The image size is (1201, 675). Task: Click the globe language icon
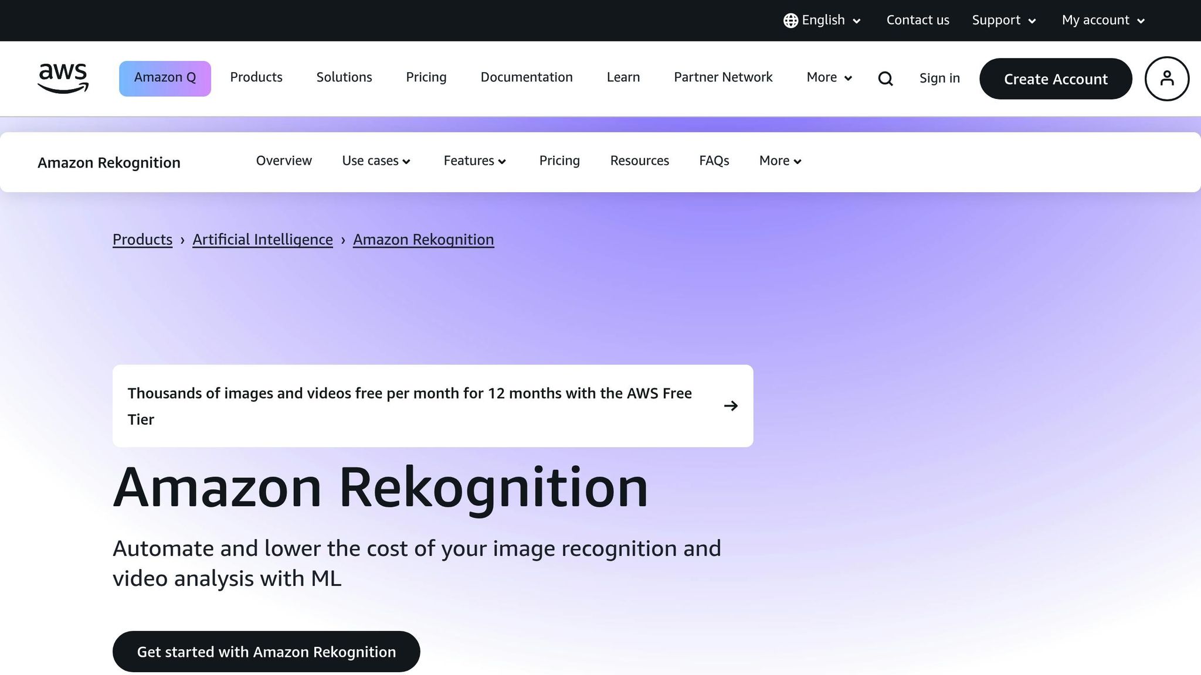point(791,21)
